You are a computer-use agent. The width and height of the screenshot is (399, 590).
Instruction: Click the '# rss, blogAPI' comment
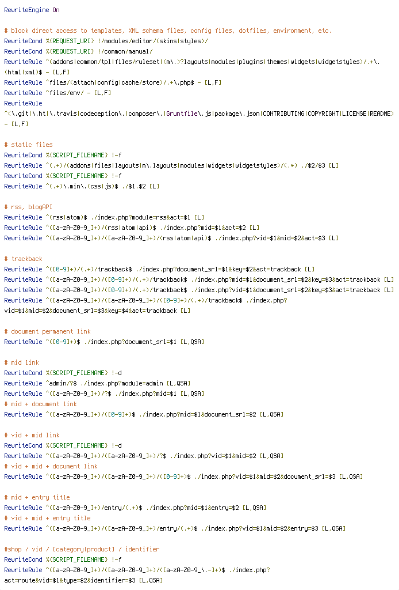tap(29, 207)
